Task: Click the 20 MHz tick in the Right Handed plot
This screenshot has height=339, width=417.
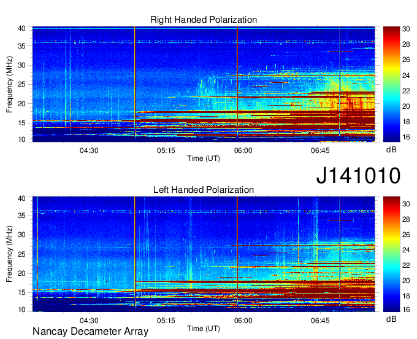Action: (x=21, y=104)
